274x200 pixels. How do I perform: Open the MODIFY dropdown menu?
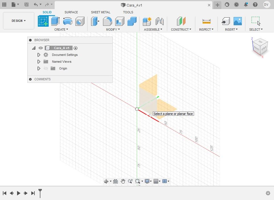click(x=113, y=30)
